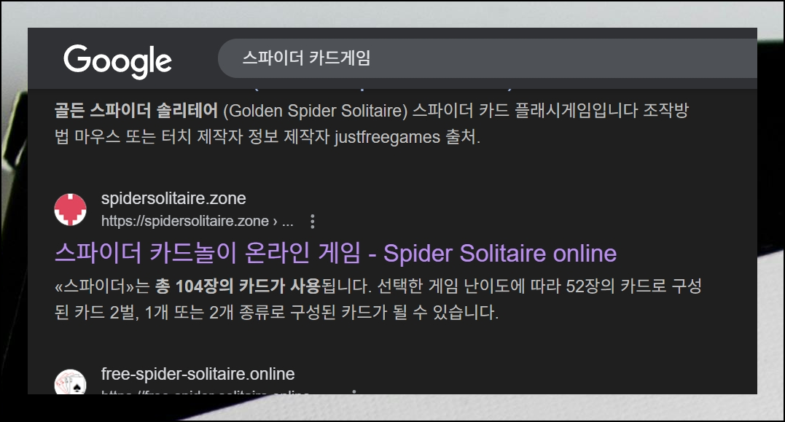785x422 pixels.
Task: Open the three-dot menu beside spidersolitaire.zone URL
Action: pyautogui.click(x=313, y=222)
